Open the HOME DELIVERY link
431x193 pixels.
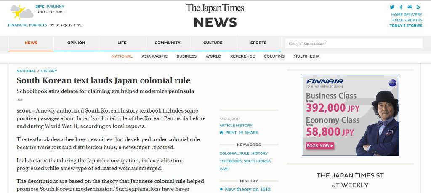click(x=407, y=15)
